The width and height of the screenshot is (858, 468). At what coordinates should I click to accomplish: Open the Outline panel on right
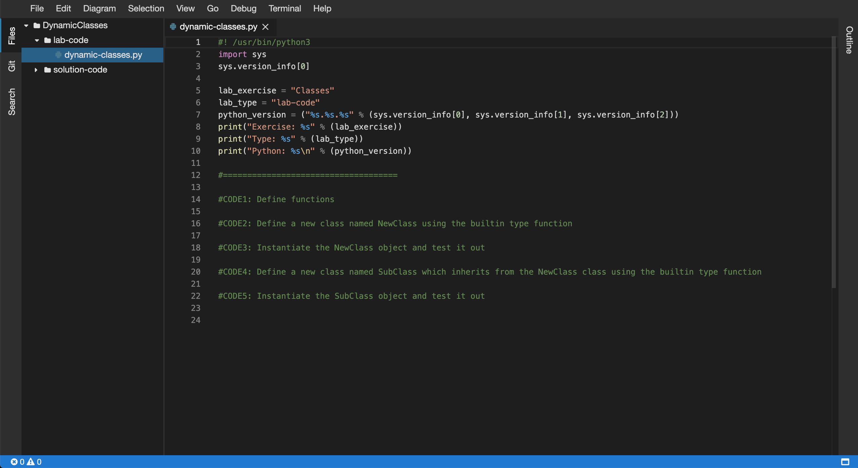849,40
